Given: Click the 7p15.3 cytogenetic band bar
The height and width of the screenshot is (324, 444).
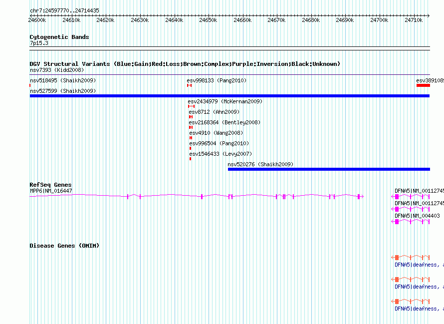Looking at the screenshot, I should click(x=229, y=48).
